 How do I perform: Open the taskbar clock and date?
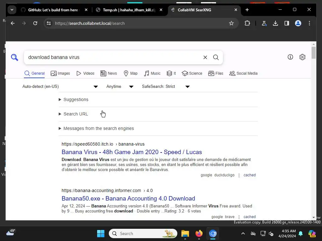point(287,233)
